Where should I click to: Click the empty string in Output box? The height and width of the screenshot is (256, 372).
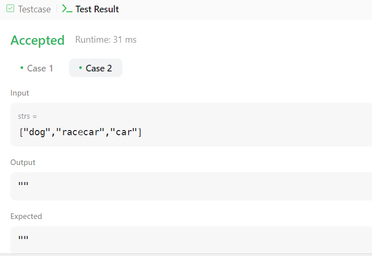pos(23,184)
